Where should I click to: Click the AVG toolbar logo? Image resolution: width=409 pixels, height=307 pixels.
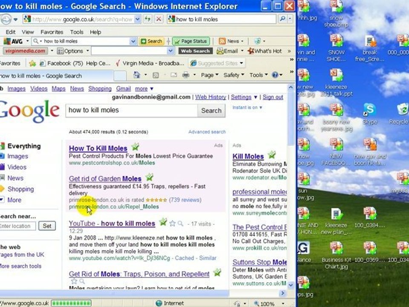(14, 41)
